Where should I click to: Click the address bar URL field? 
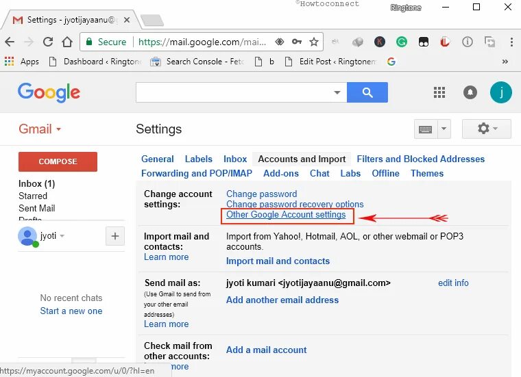pos(202,42)
